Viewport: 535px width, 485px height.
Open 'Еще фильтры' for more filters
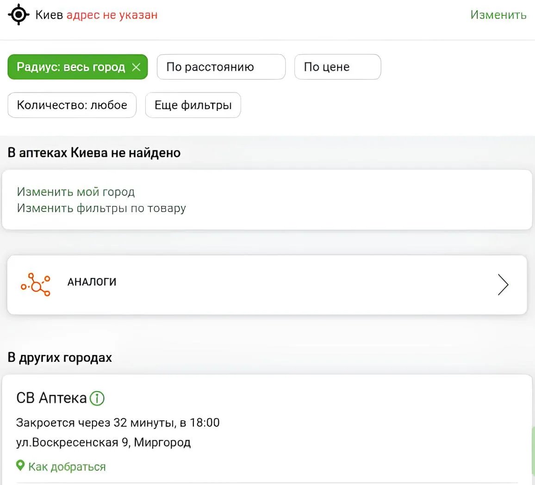click(x=193, y=105)
